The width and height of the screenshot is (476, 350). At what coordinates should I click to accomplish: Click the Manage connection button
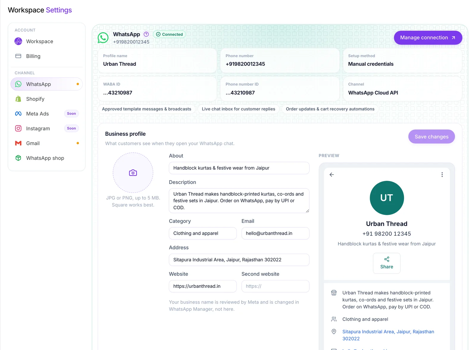point(428,38)
